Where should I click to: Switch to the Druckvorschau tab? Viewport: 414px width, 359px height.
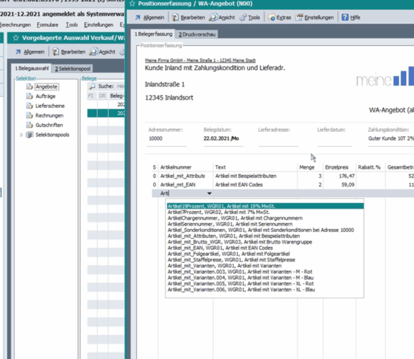197,34
